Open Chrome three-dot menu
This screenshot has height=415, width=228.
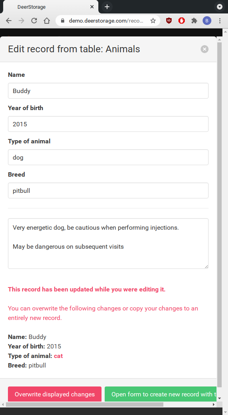[x=220, y=21]
